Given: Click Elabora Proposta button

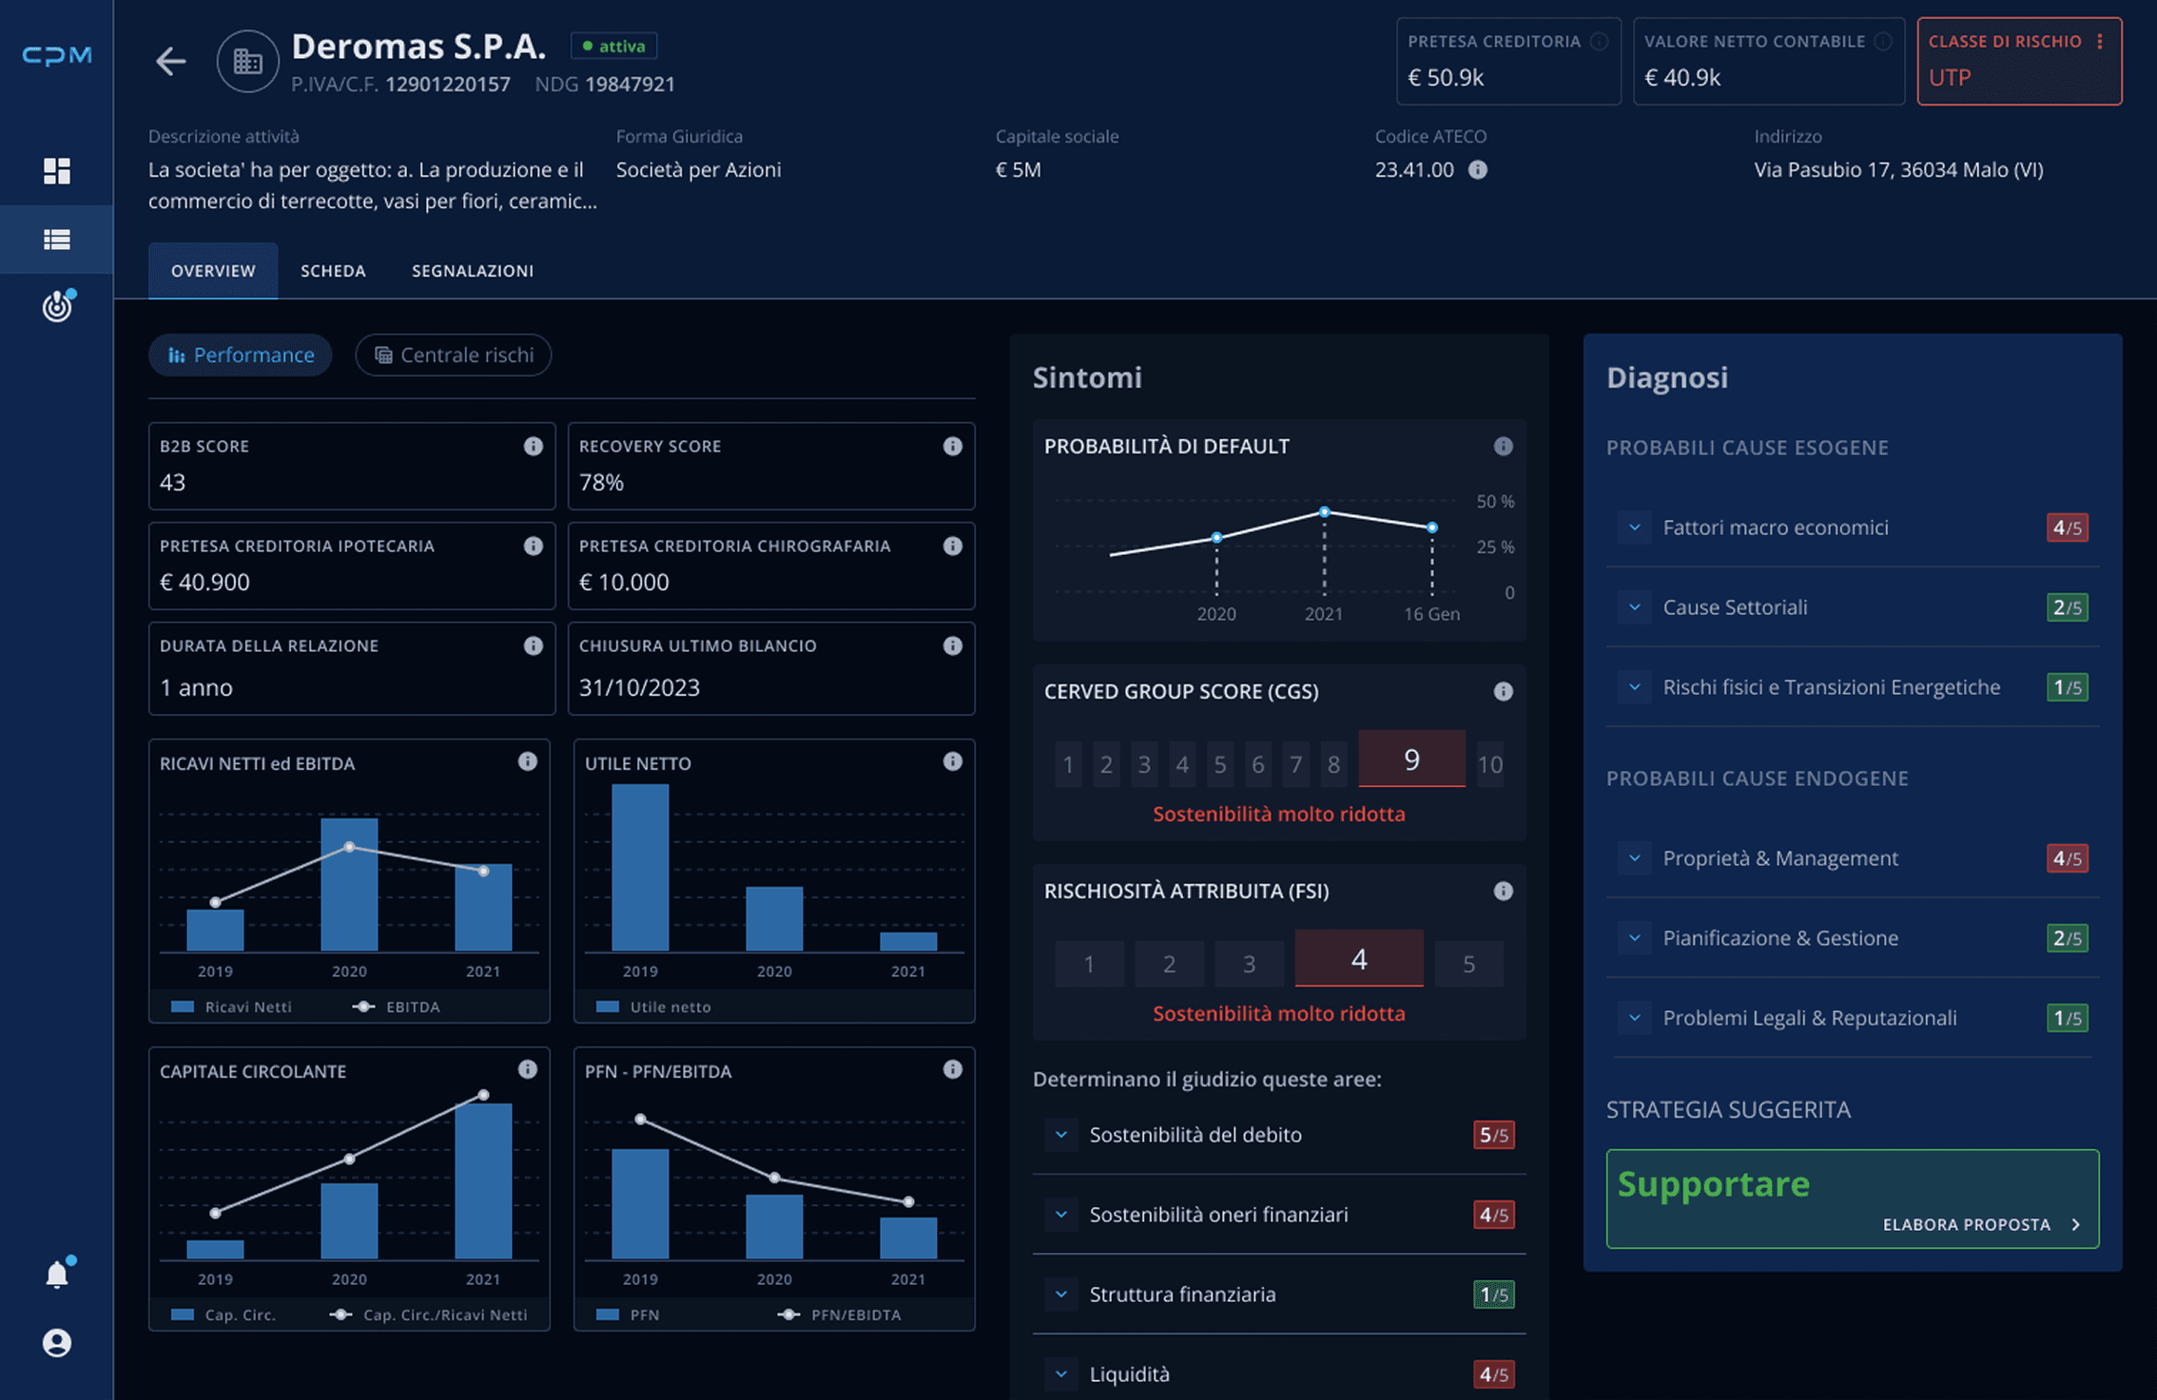Looking at the screenshot, I should [1980, 1224].
